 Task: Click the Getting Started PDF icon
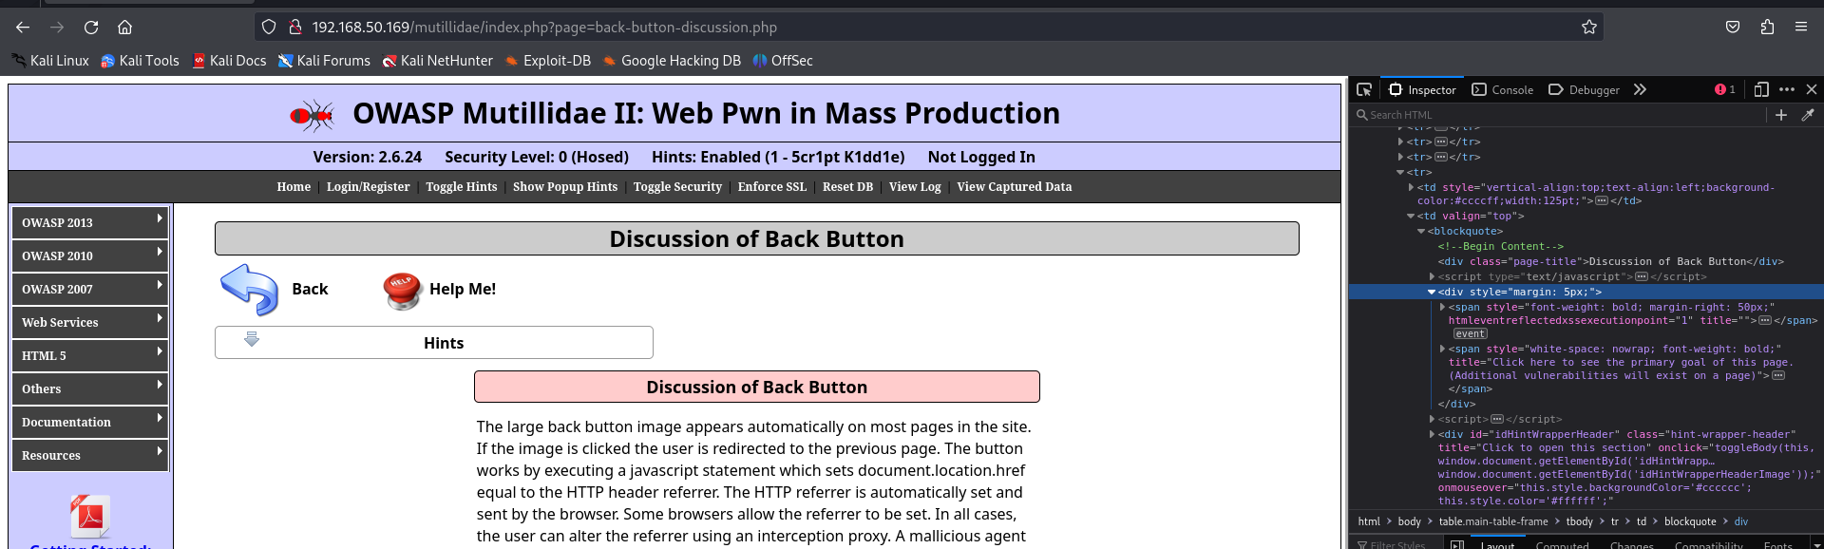pyautogui.click(x=90, y=517)
